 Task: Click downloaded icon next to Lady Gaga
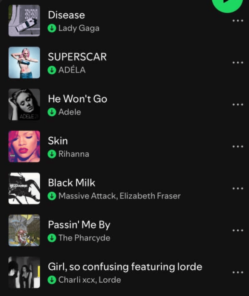(52, 28)
